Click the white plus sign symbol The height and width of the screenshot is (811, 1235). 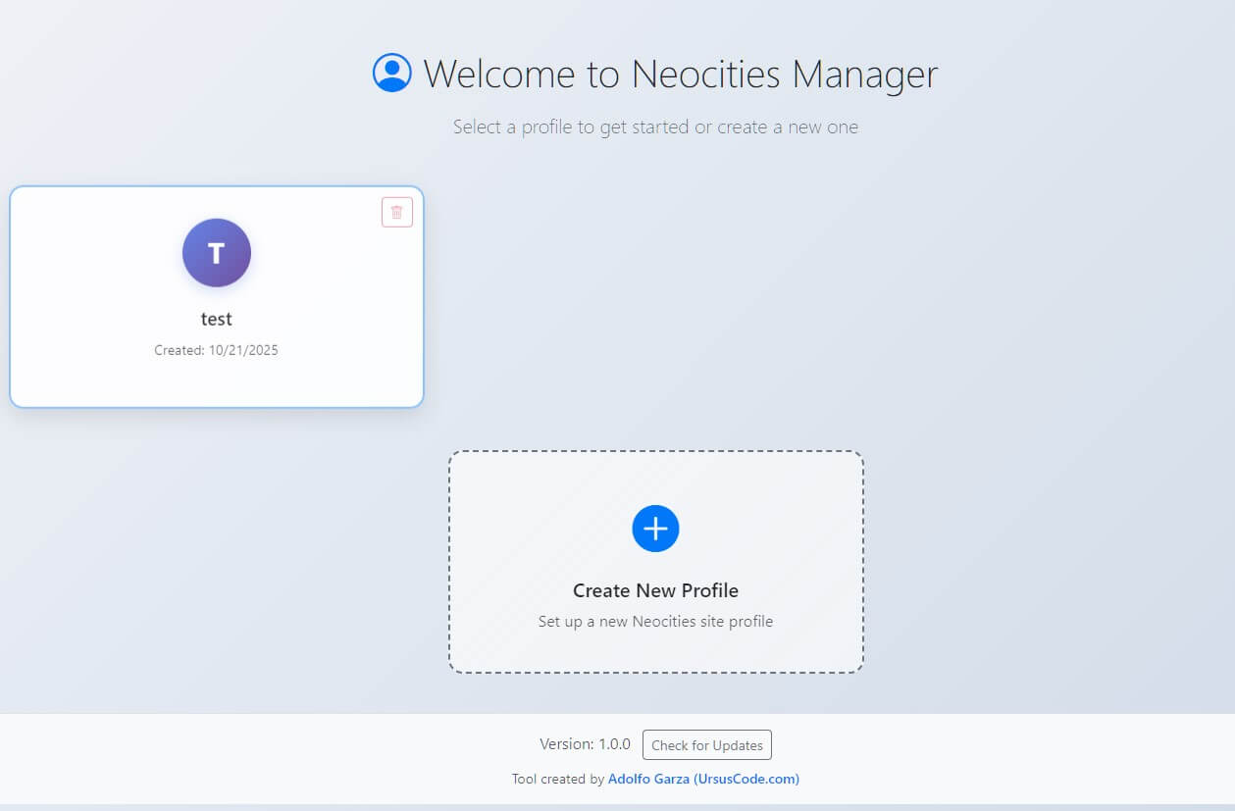pyautogui.click(x=655, y=529)
